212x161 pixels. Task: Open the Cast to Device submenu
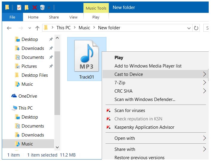click(x=155, y=74)
